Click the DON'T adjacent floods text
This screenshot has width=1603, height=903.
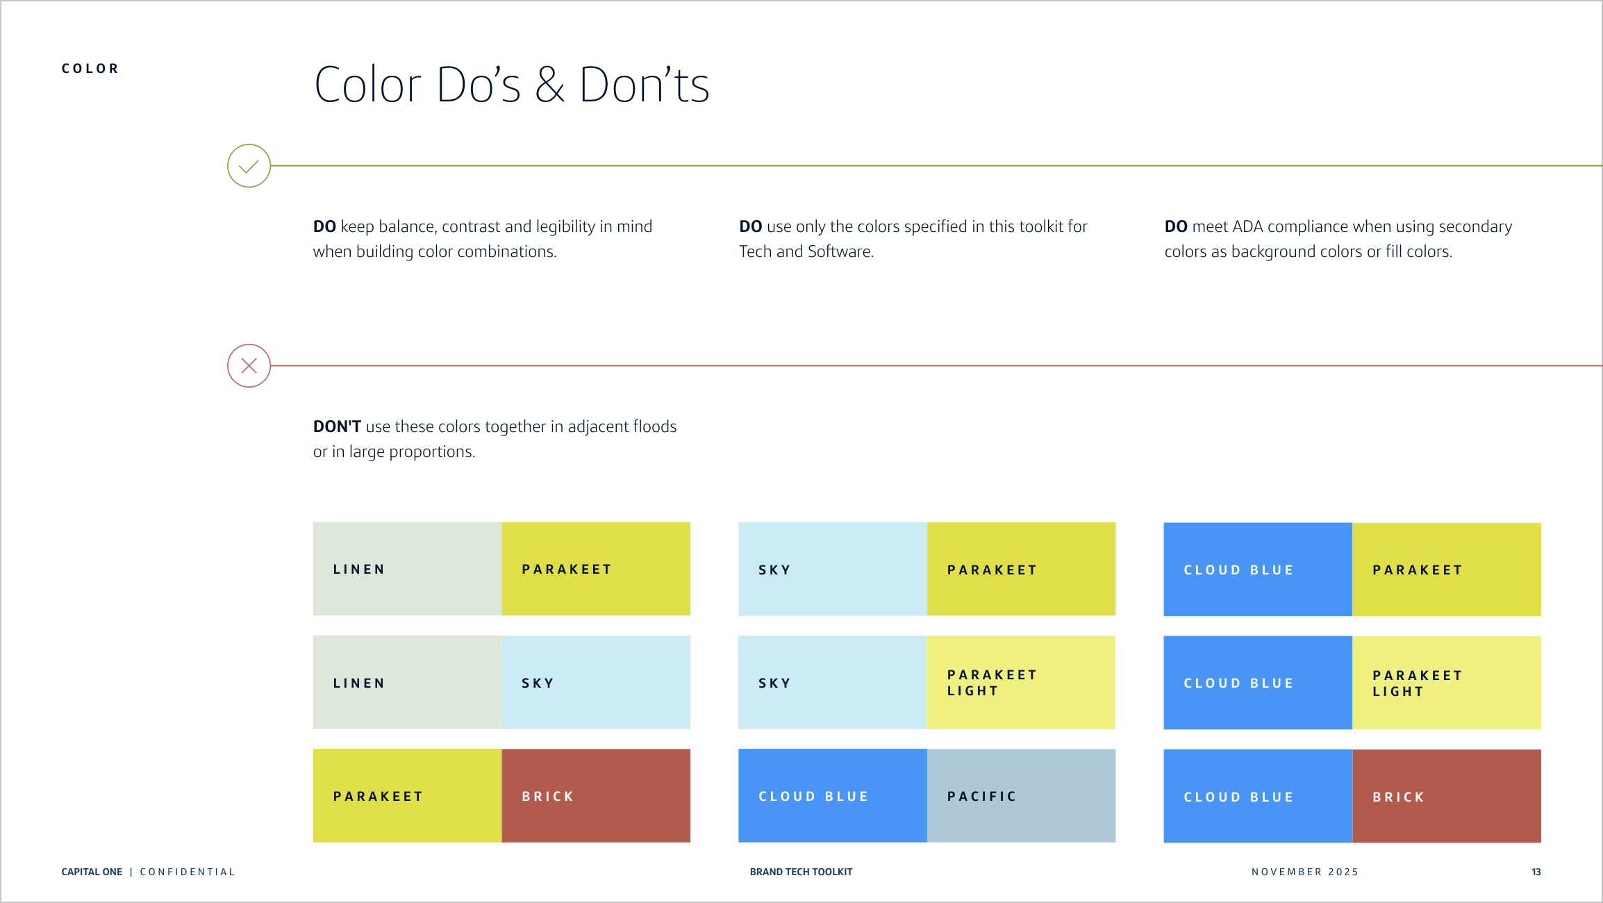tap(495, 439)
